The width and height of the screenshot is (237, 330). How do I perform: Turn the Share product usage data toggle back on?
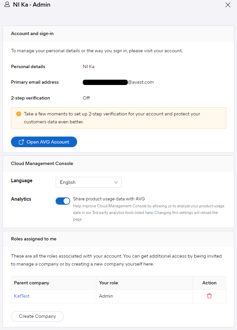coord(63,201)
